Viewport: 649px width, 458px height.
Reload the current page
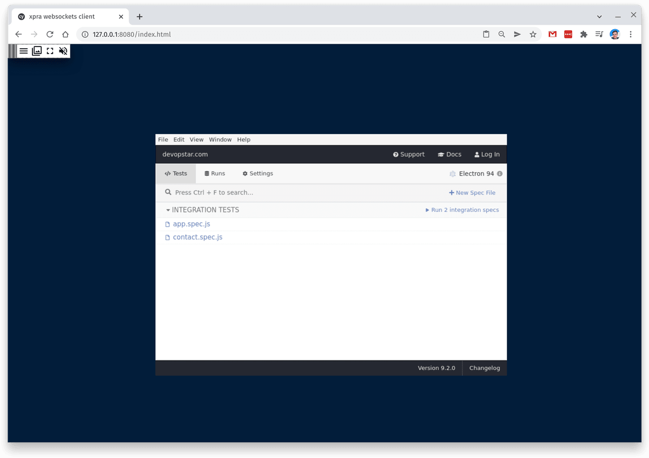[50, 34]
